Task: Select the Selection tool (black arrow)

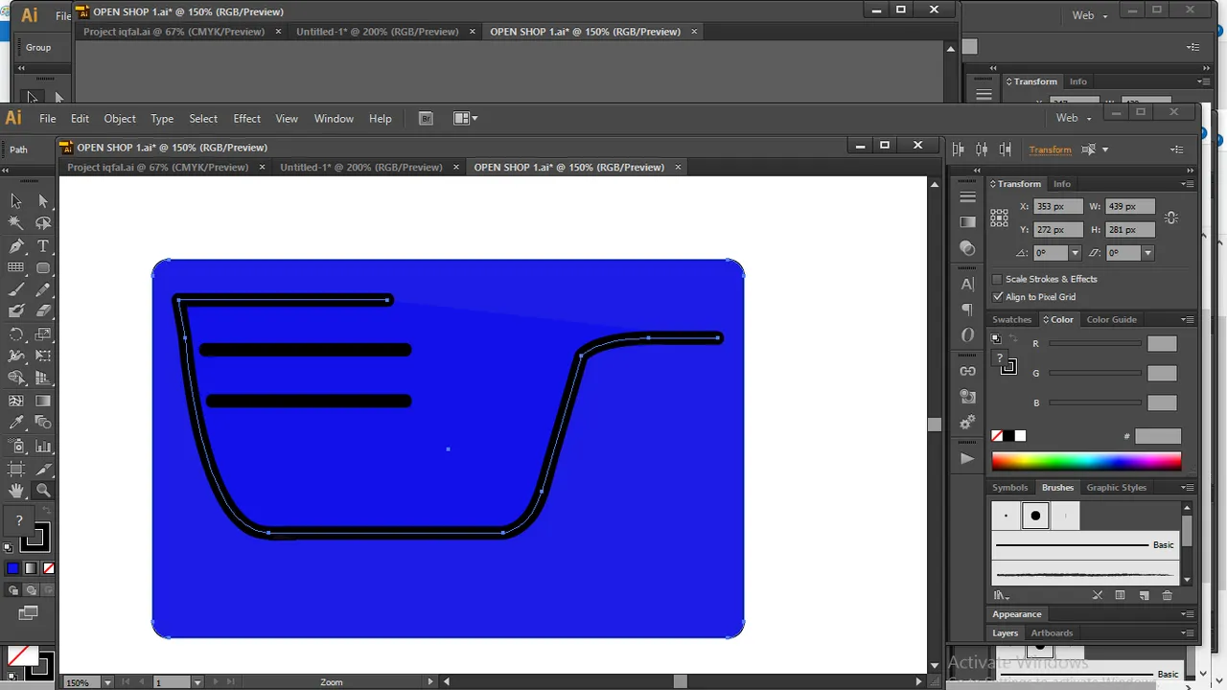Action: tap(16, 200)
